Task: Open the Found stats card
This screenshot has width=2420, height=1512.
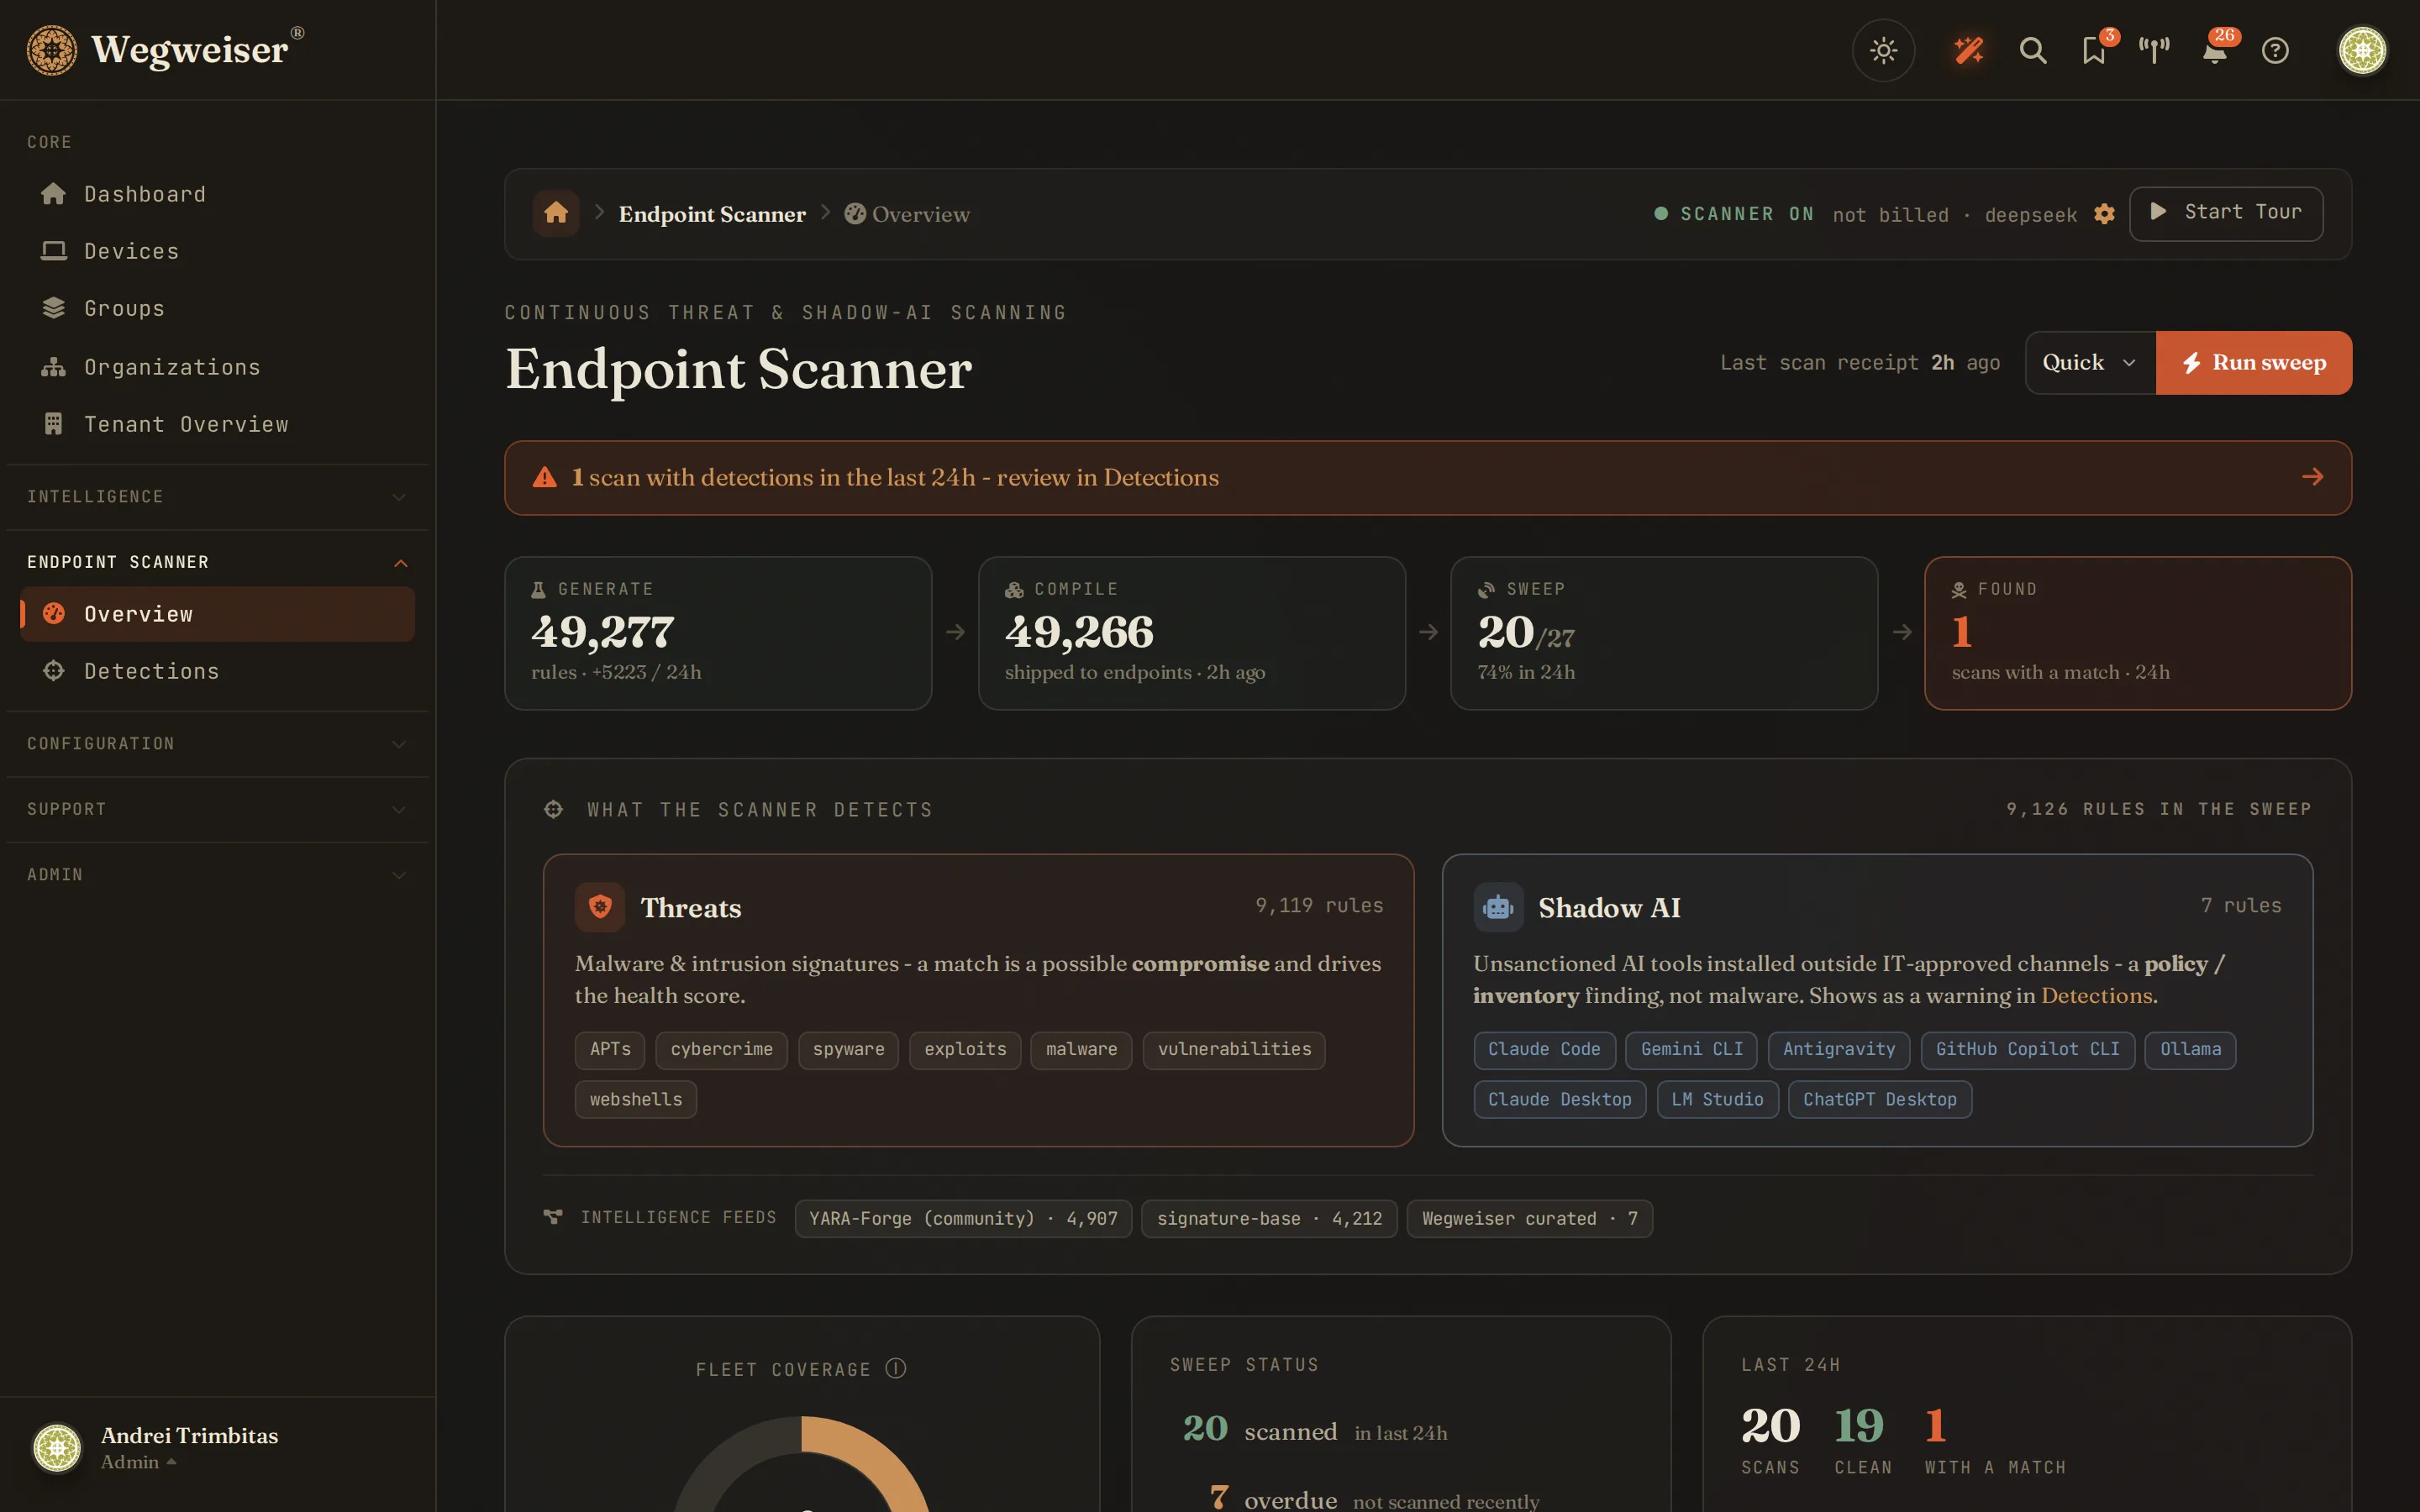Action: [x=2138, y=633]
